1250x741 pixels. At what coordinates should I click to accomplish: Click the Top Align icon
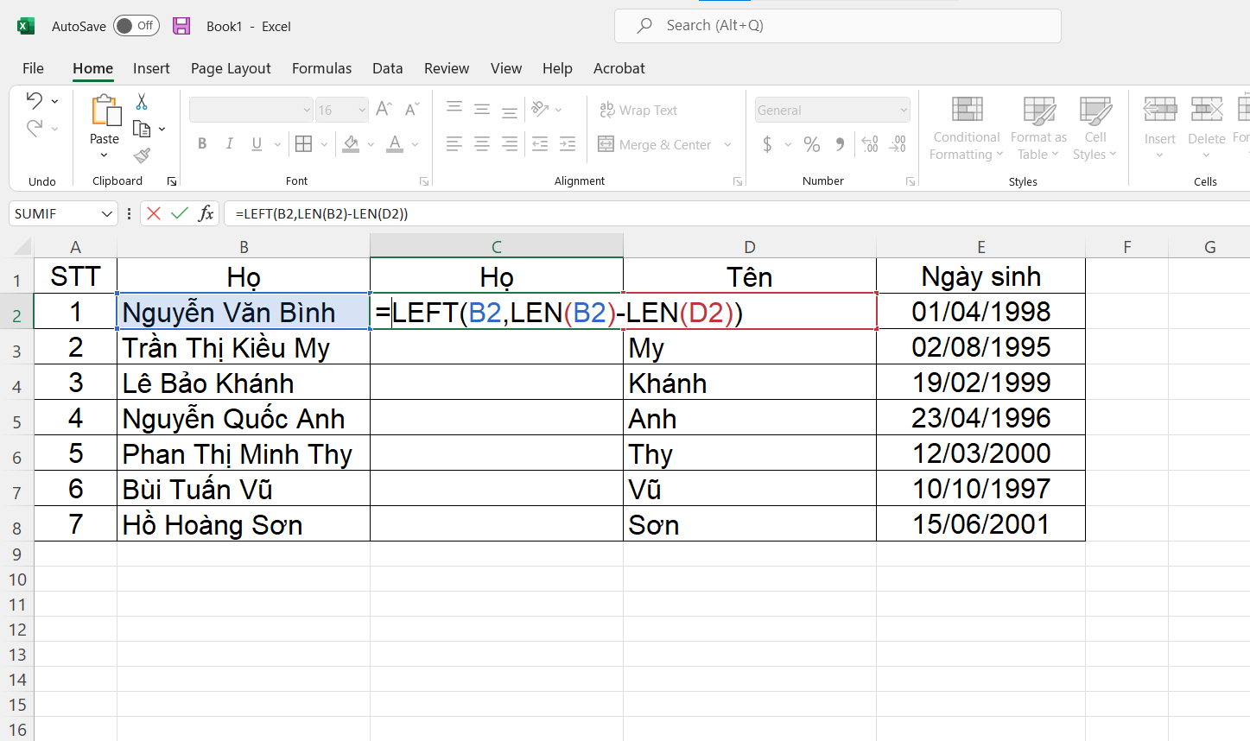[454, 109]
